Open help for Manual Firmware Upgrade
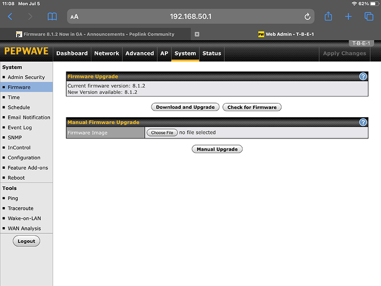This screenshot has width=381, height=286. [x=363, y=122]
